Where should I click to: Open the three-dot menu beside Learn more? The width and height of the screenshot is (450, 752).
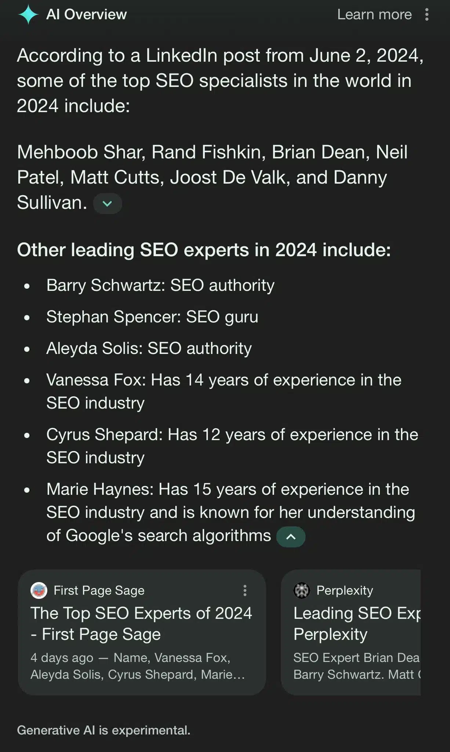point(427,15)
